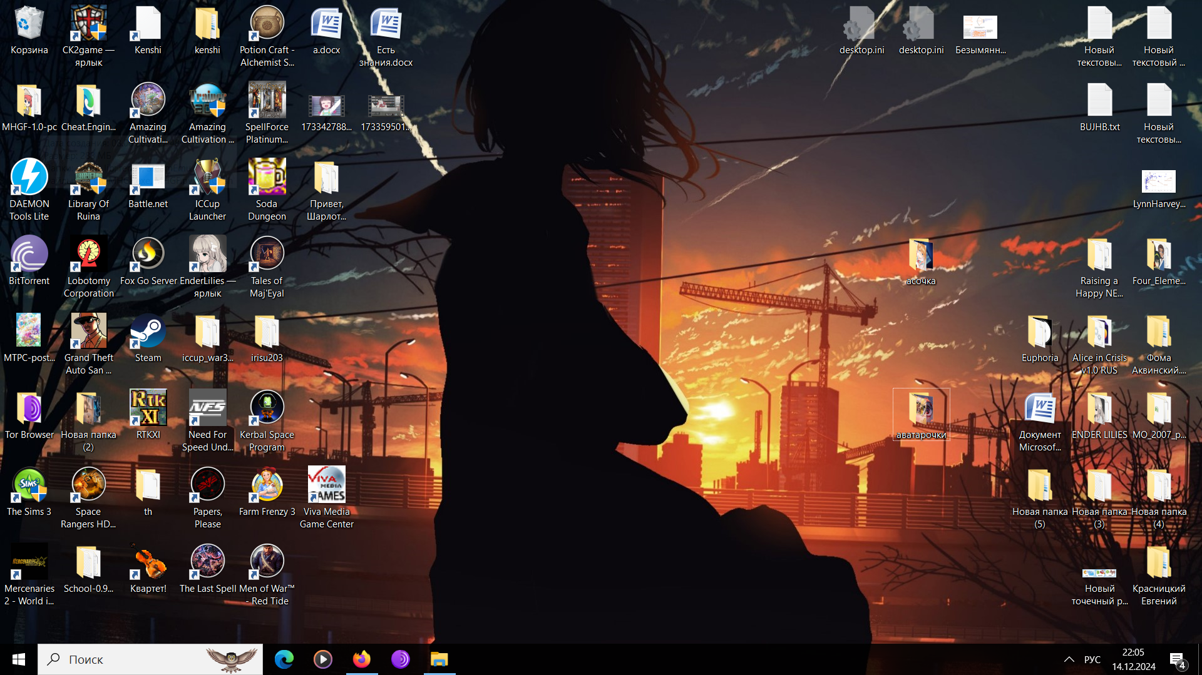Launch BitTorrent client
Screen dimensions: 1202x675
29,261
